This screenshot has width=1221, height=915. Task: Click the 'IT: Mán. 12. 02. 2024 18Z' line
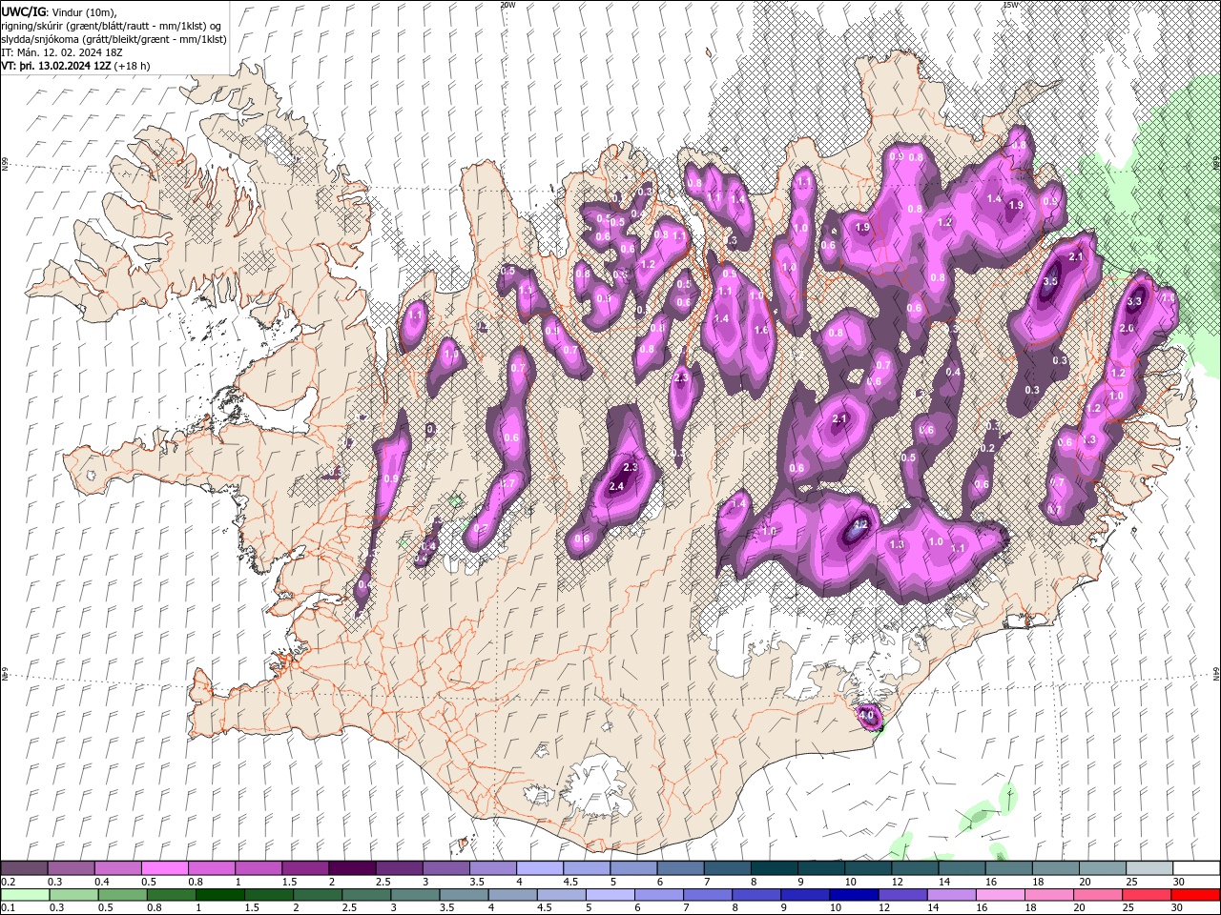click(64, 51)
